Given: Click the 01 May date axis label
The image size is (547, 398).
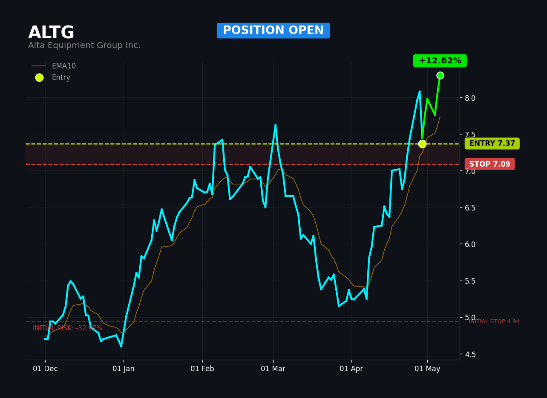Looking at the screenshot, I should tap(427, 369).
